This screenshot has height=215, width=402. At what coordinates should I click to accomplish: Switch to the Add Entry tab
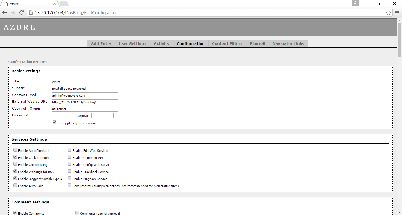pyautogui.click(x=101, y=44)
